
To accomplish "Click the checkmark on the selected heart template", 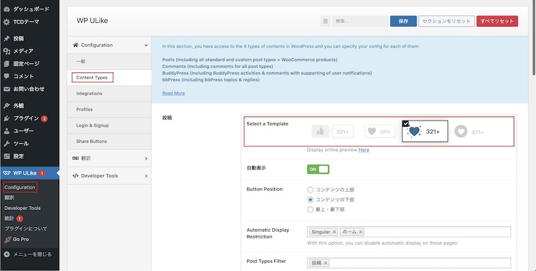I will click(x=406, y=123).
